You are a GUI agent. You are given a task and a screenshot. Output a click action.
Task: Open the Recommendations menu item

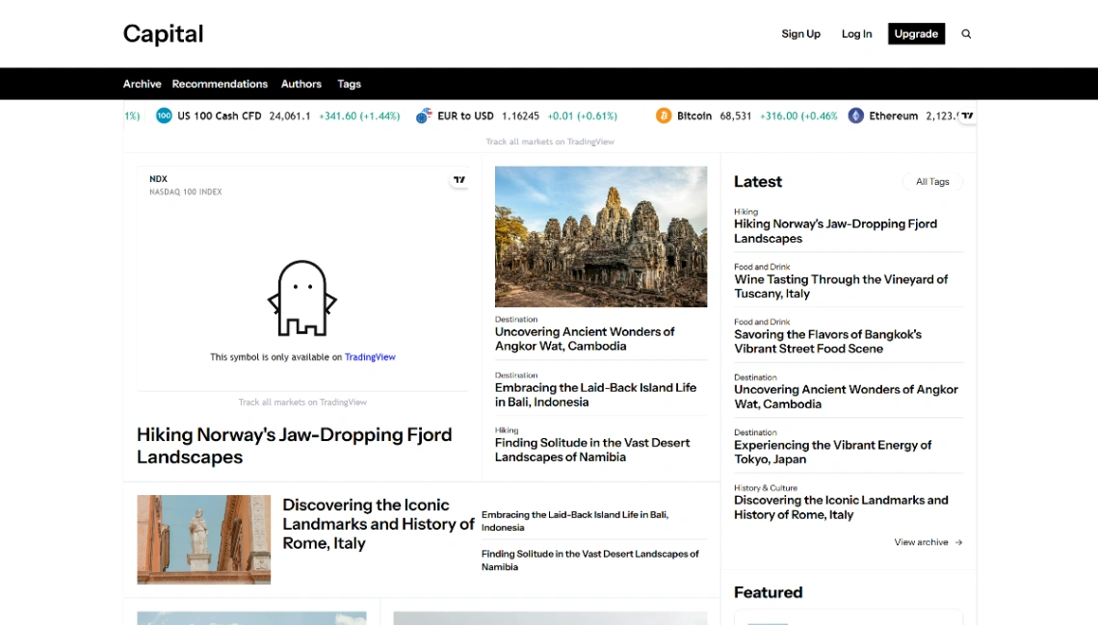pos(220,84)
